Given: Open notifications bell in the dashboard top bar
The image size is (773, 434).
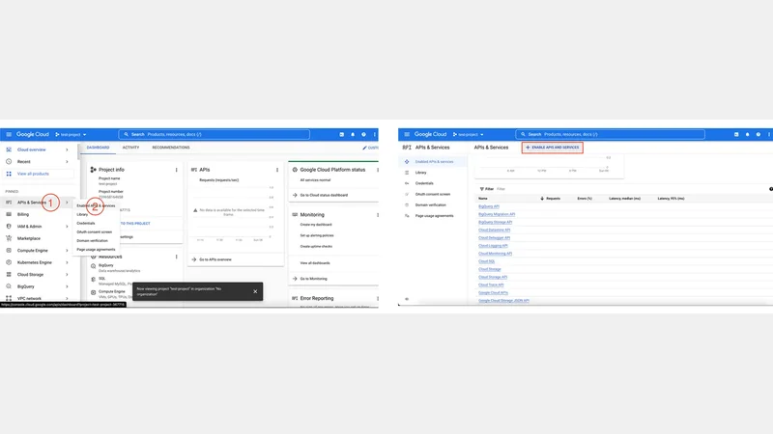Looking at the screenshot, I should [353, 134].
